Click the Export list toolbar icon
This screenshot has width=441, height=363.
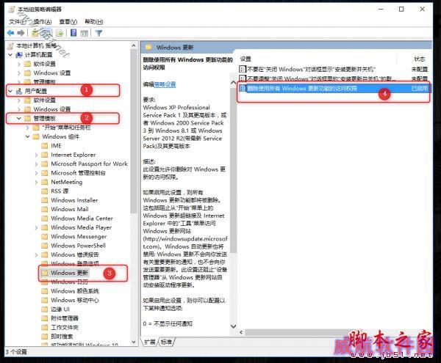(60, 33)
